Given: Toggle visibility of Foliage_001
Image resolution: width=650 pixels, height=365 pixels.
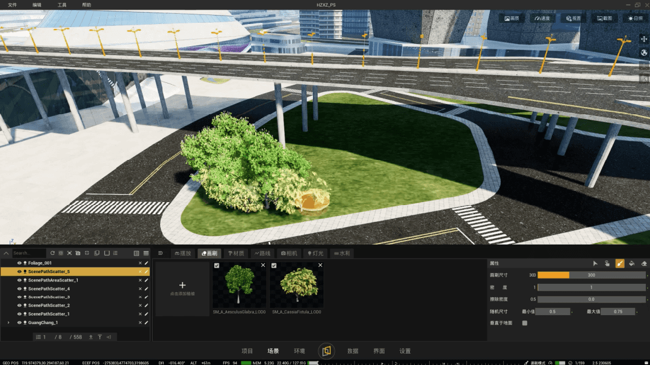Looking at the screenshot, I should [x=19, y=263].
